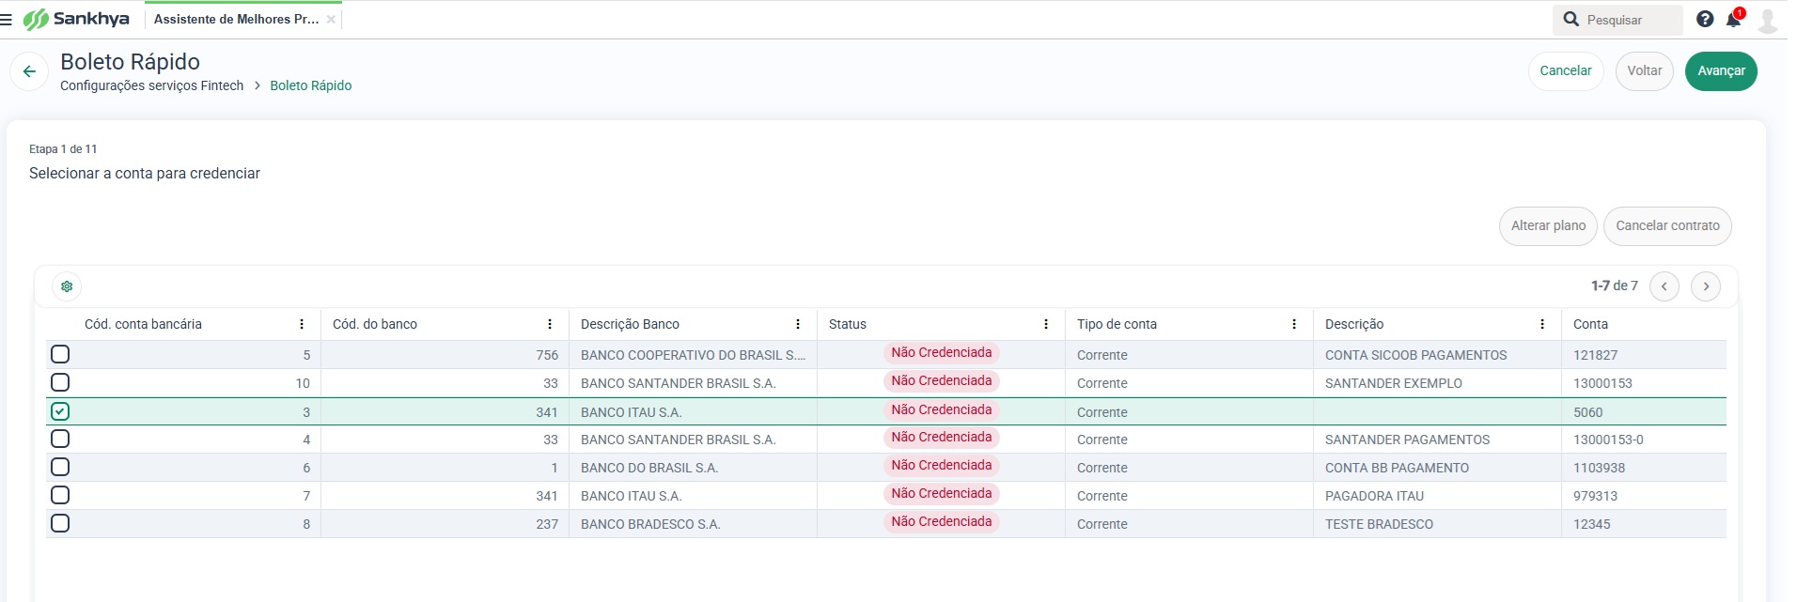This screenshot has height=602, width=1812.
Task: Click account number 1103938
Action: coord(1599,468)
